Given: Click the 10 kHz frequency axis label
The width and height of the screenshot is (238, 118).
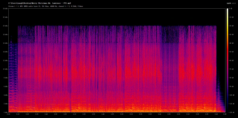Looking at the screenshot, I should (5, 69).
